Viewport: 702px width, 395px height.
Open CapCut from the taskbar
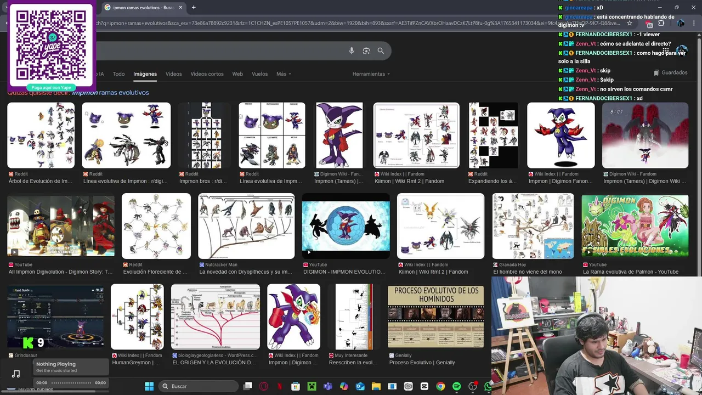click(x=424, y=386)
